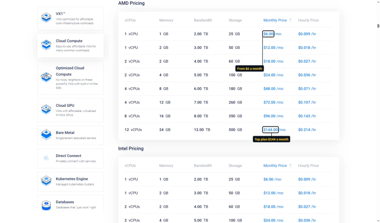Select AMD $18.00 /mo price
Viewport: 380px width, 223px height.
coord(274,61)
